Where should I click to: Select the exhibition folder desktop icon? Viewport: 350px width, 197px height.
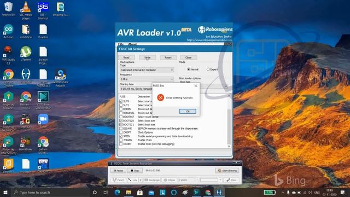tap(26, 32)
